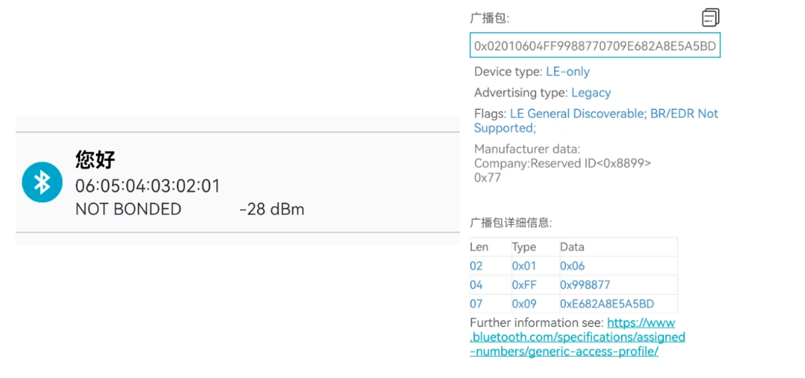This screenshot has width=805, height=378.
Task: Click the copy icon next to 广播包
Action: 710,17
